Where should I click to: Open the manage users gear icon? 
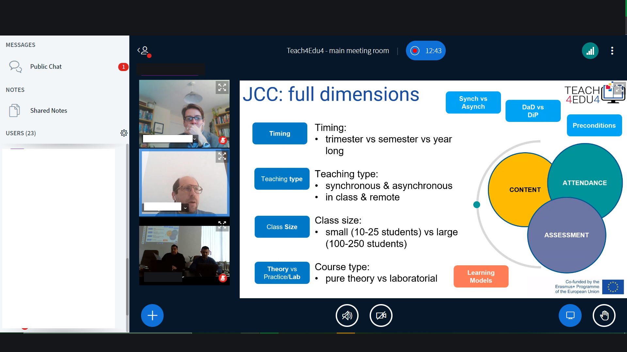click(x=124, y=133)
